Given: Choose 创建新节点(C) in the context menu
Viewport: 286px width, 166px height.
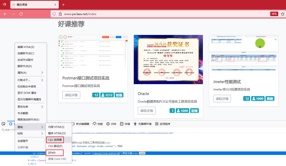Looking at the screenshot, I should click(x=31, y=53).
